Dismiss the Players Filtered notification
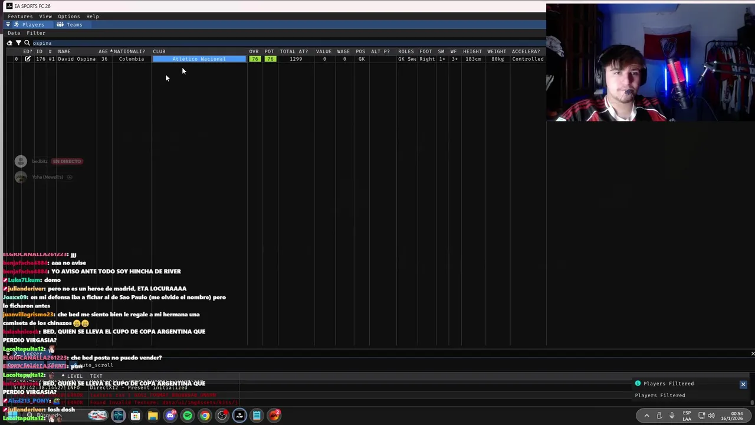Image resolution: width=755 pixels, height=425 pixels. click(743, 384)
